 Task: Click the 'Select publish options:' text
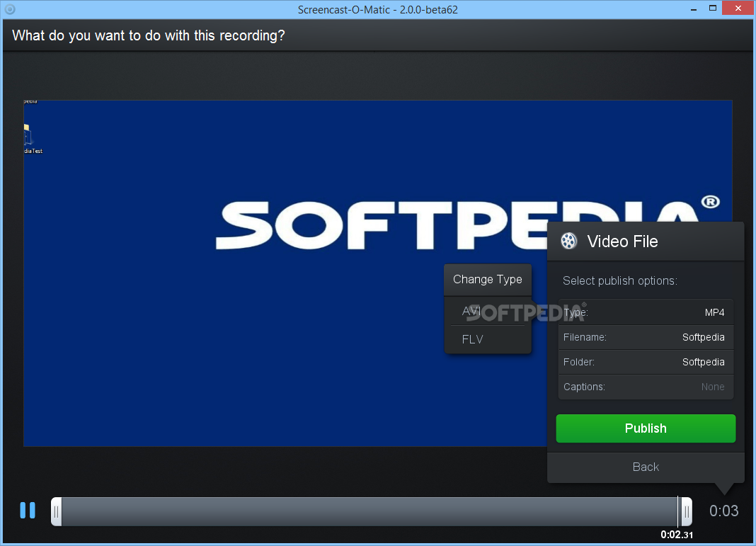tap(620, 280)
